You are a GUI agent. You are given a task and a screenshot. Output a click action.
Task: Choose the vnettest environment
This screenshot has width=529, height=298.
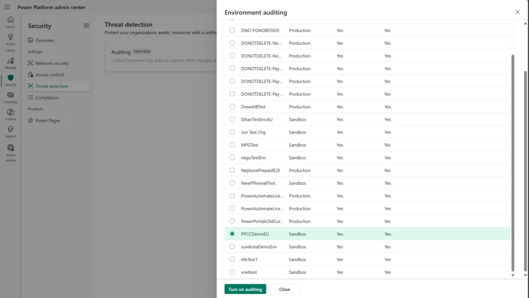(x=231, y=272)
